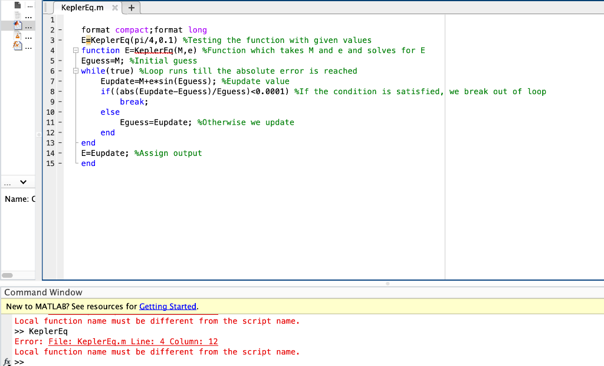Collapse the function code fold on line 4

click(76, 51)
